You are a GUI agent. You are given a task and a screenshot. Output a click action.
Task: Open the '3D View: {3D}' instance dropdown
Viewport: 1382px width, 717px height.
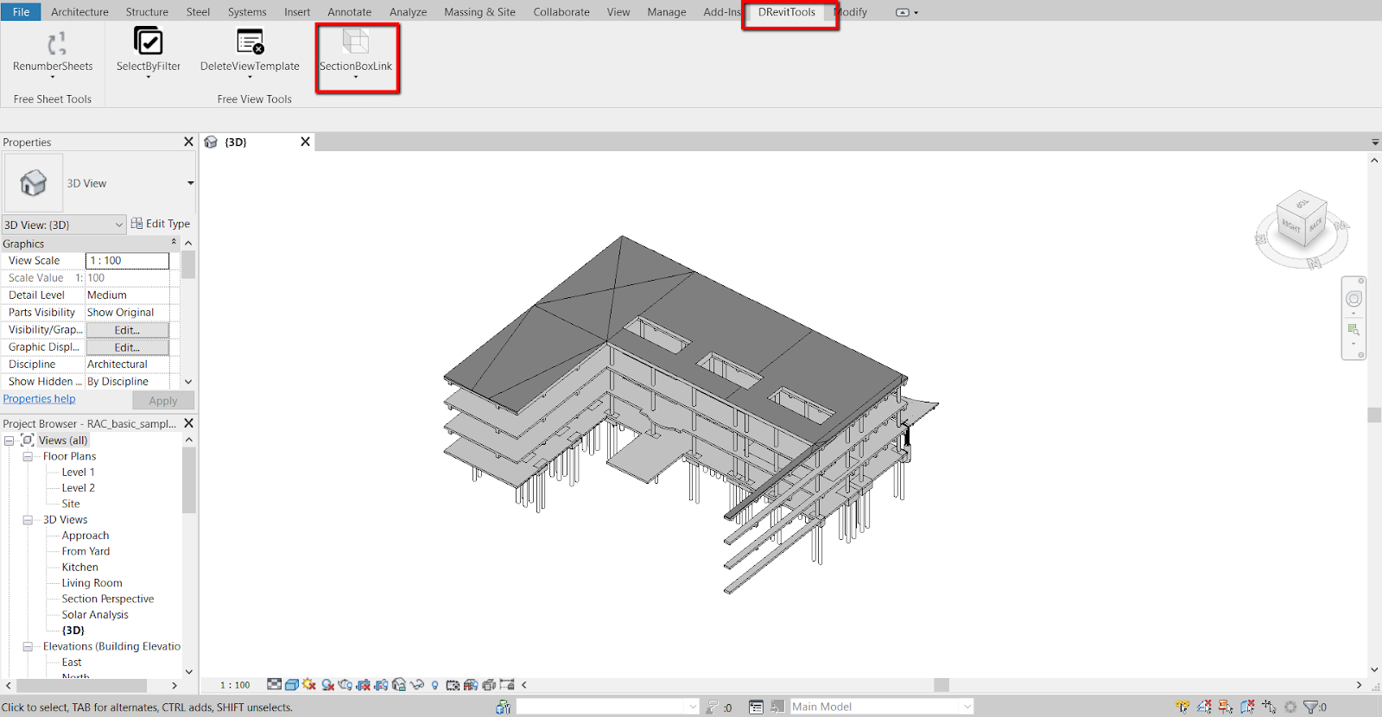coord(64,225)
